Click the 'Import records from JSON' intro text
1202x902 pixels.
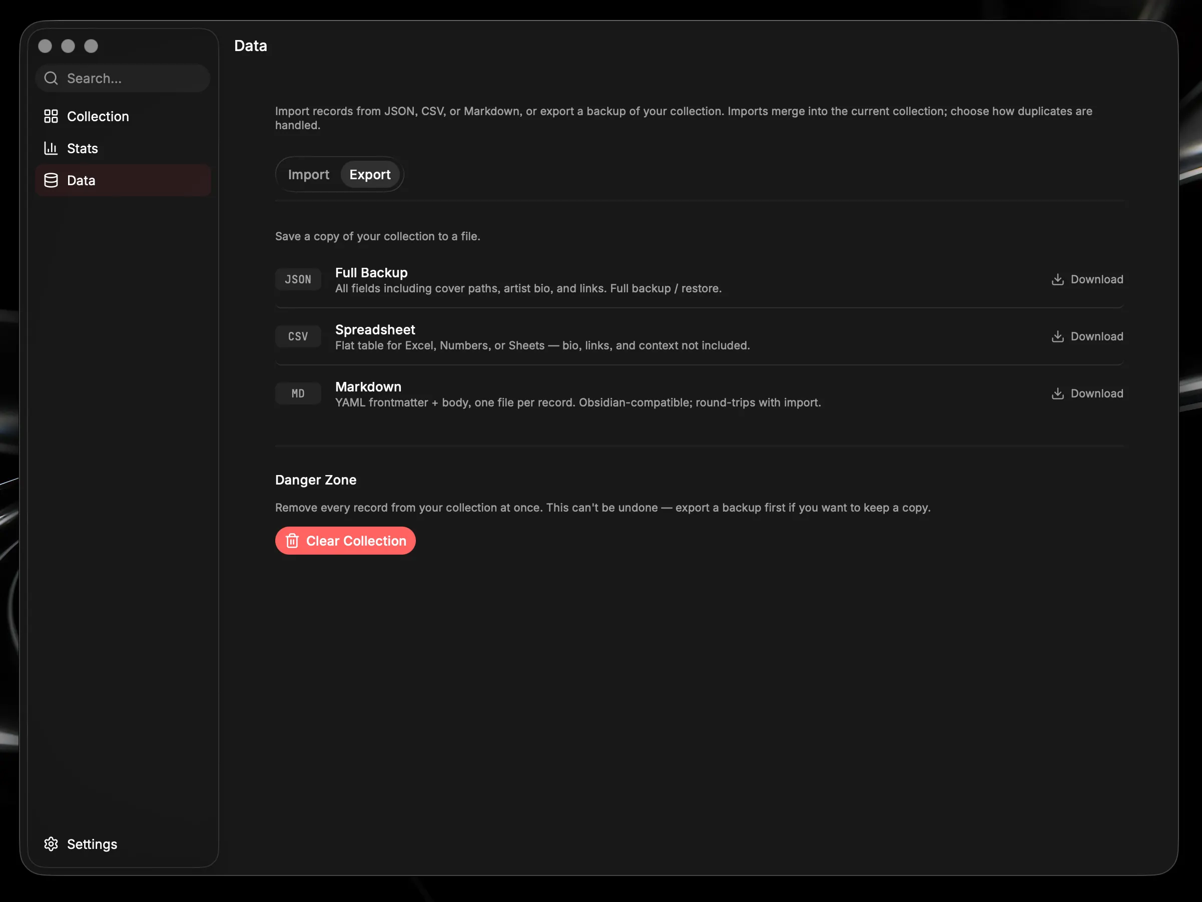684,118
